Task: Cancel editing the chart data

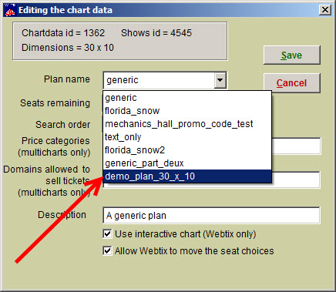Action: pos(292,83)
